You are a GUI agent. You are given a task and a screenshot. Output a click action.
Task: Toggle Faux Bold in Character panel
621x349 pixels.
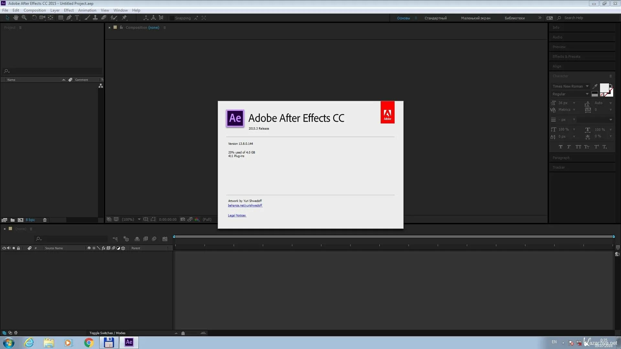click(x=561, y=147)
